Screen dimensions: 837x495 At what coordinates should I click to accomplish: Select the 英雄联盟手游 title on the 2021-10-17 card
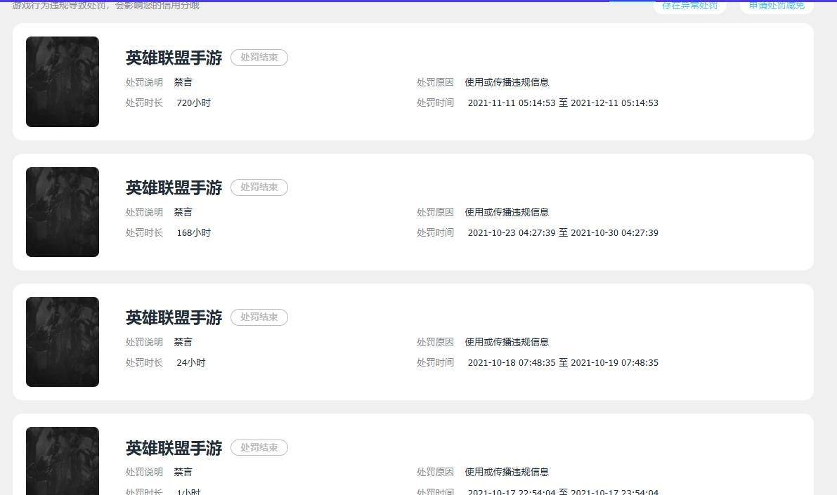(174, 448)
